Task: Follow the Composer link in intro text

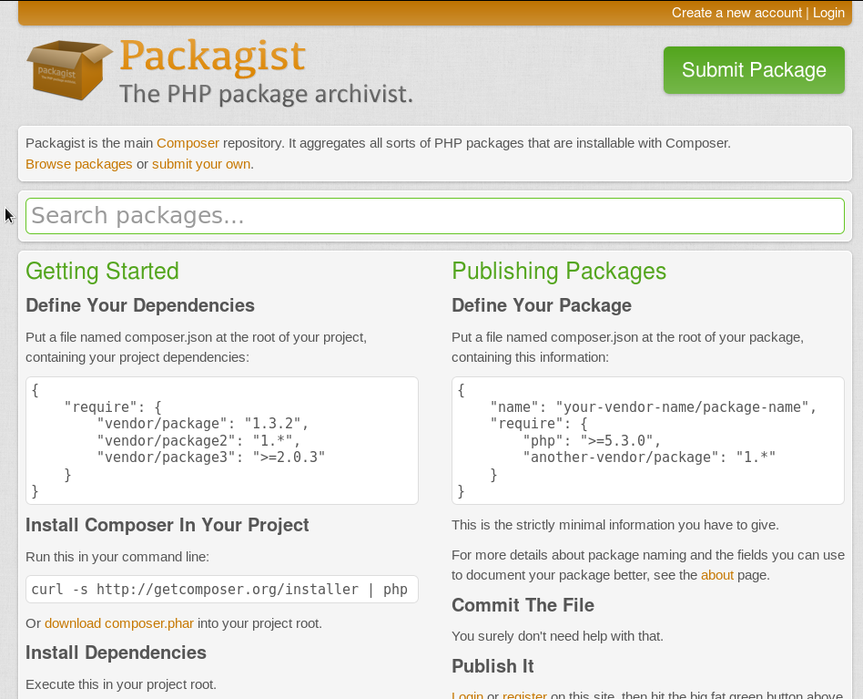Action: coord(188,143)
